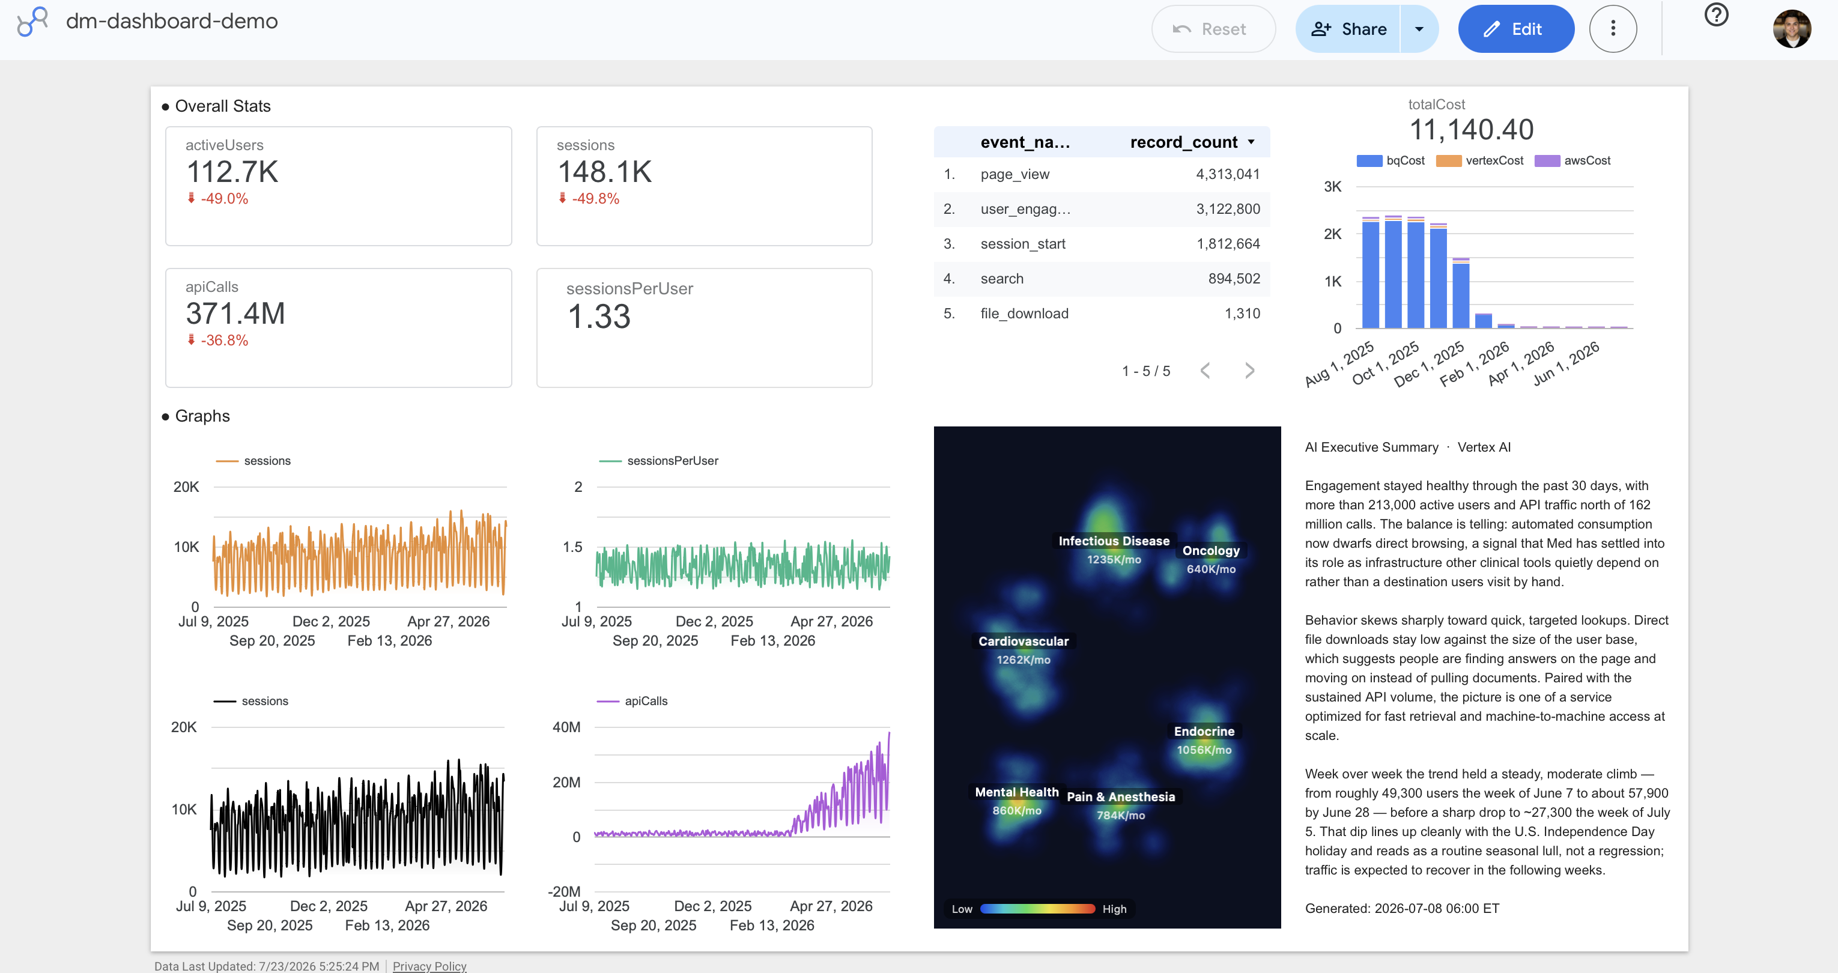
Task: Click the Edit button
Action: tap(1515, 29)
